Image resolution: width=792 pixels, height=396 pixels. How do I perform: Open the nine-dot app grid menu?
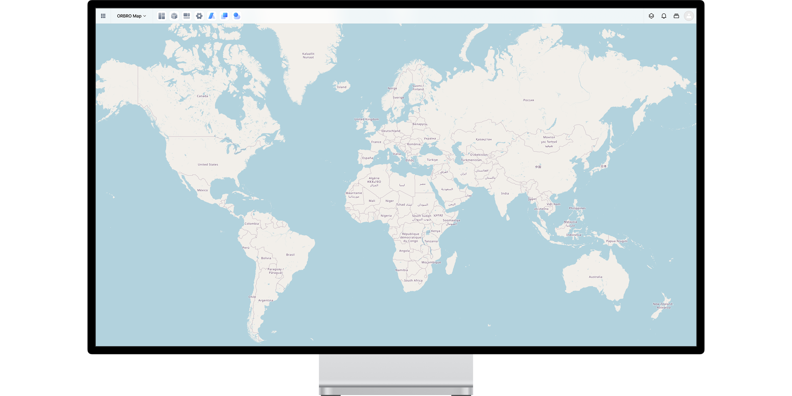[103, 16]
